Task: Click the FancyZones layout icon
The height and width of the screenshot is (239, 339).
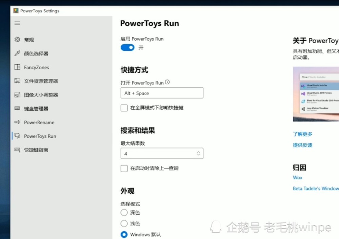Action: tap(17, 67)
